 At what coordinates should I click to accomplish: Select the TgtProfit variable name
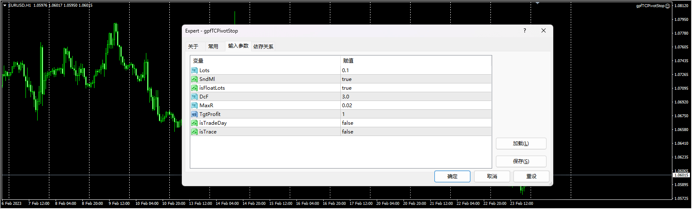(210, 114)
